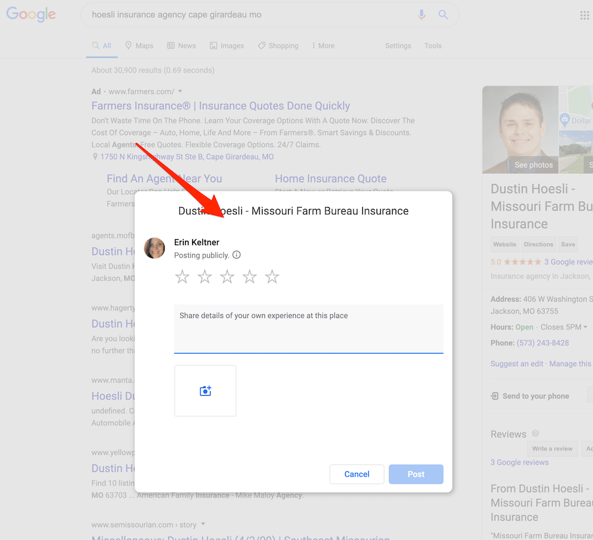593x540 pixels.
Task: Switch to the Shopping tab
Action: [x=278, y=46]
